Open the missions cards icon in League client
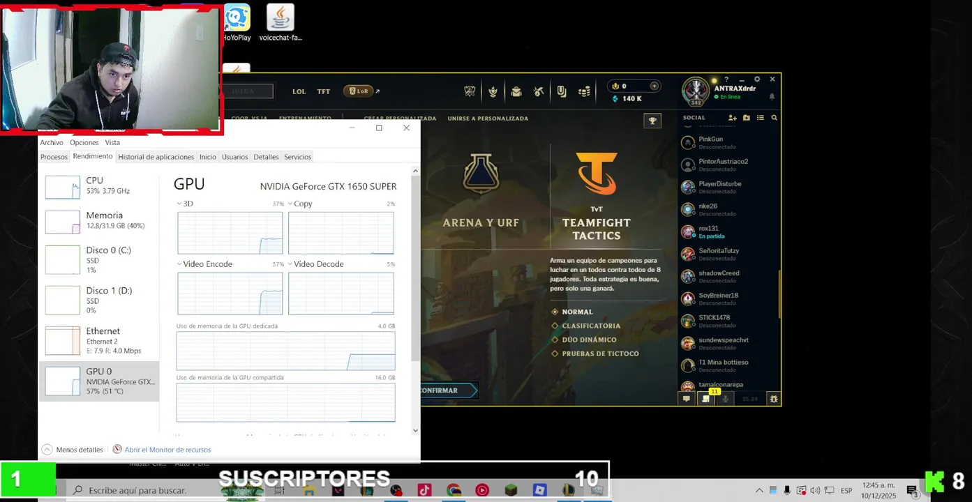This screenshot has width=972, height=502. pyautogui.click(x=561, y=91)
